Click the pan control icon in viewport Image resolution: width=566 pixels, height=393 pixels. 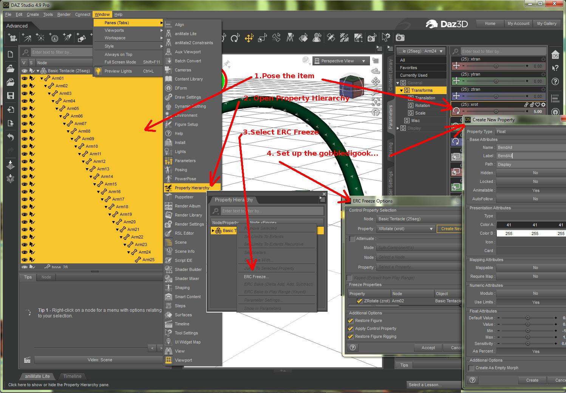[x=376, y=81]
